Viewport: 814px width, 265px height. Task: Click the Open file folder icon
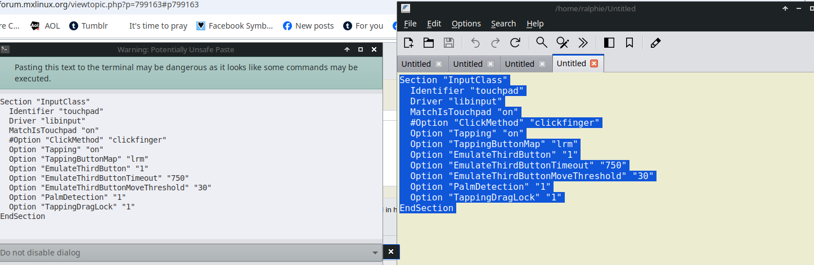429,43
